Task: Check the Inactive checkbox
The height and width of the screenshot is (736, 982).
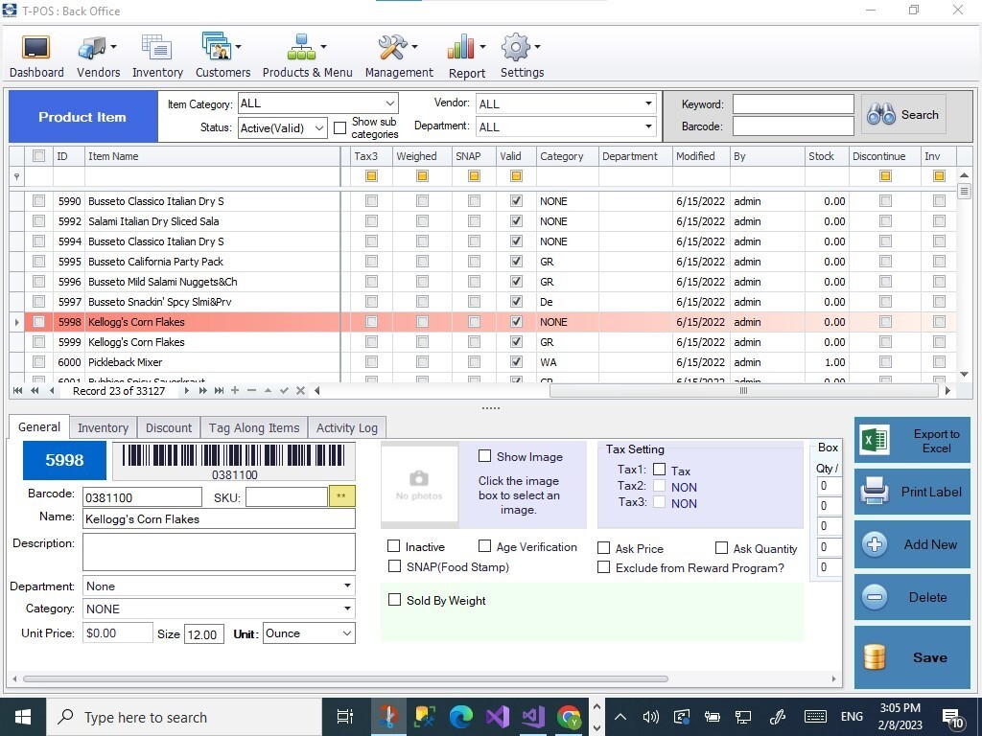Action: point(393,546)
